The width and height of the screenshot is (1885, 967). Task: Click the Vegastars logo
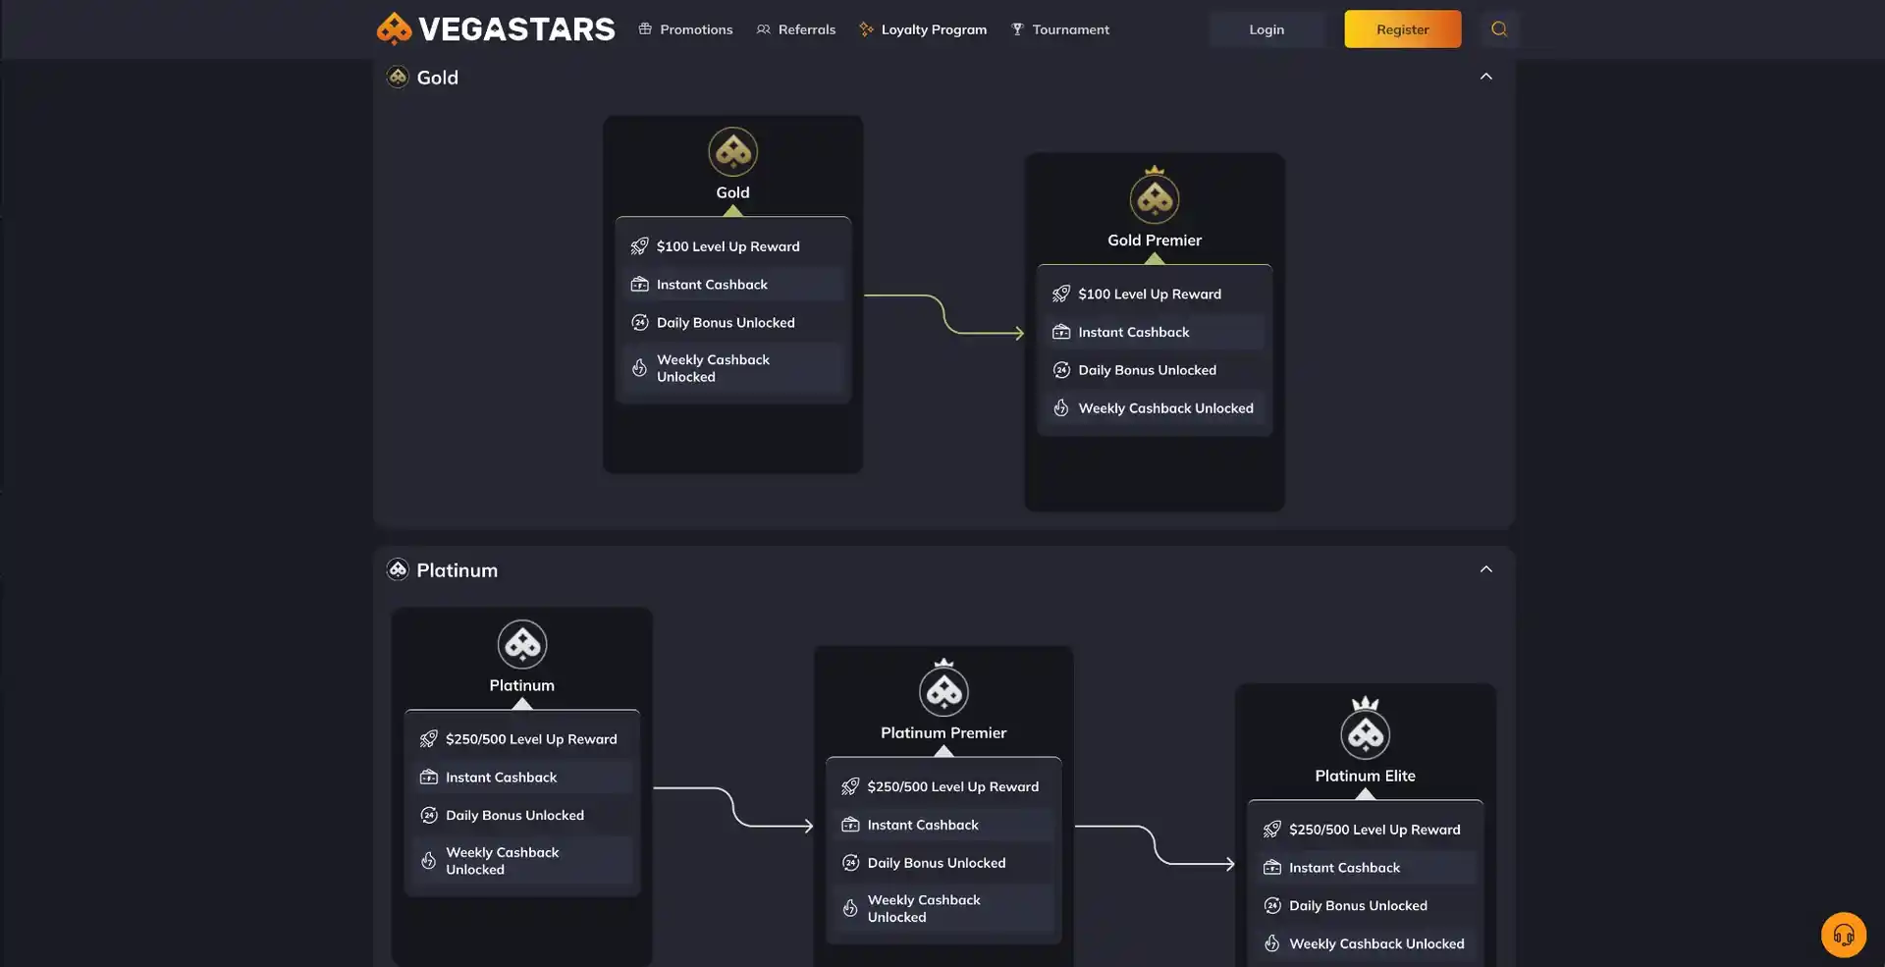point(496,29)
